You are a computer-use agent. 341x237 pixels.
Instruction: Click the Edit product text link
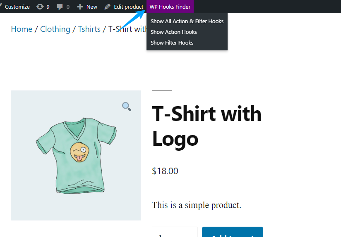pyautogui.click(x=128, y=7)
